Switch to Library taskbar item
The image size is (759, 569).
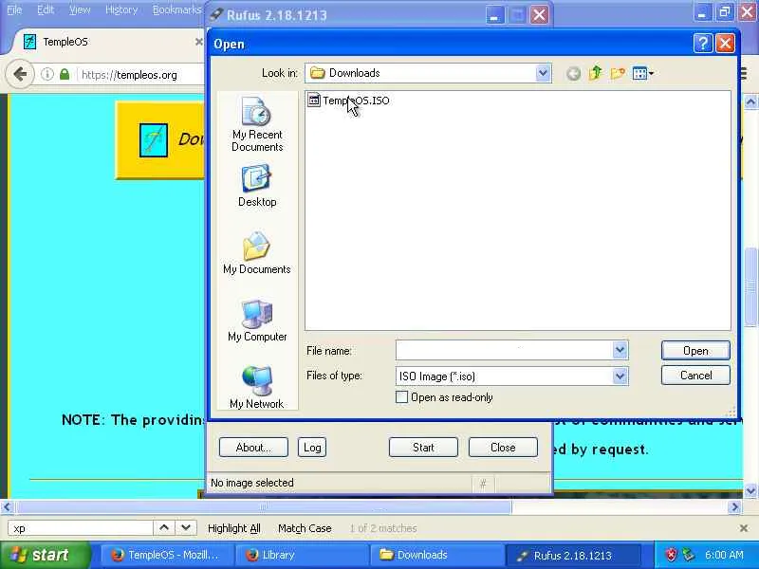[x=303, y=555]
